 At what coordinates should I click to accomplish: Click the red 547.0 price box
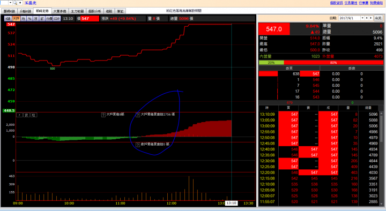pos(274,29)
